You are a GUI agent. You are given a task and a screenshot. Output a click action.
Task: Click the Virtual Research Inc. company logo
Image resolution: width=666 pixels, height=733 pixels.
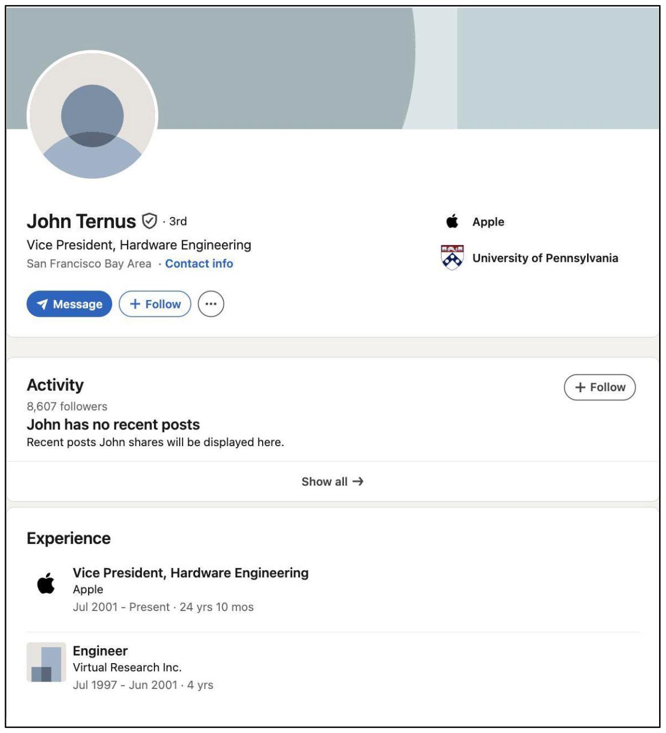pos(46,662)
